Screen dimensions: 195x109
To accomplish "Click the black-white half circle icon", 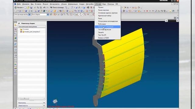I will [x=88, y=8].
